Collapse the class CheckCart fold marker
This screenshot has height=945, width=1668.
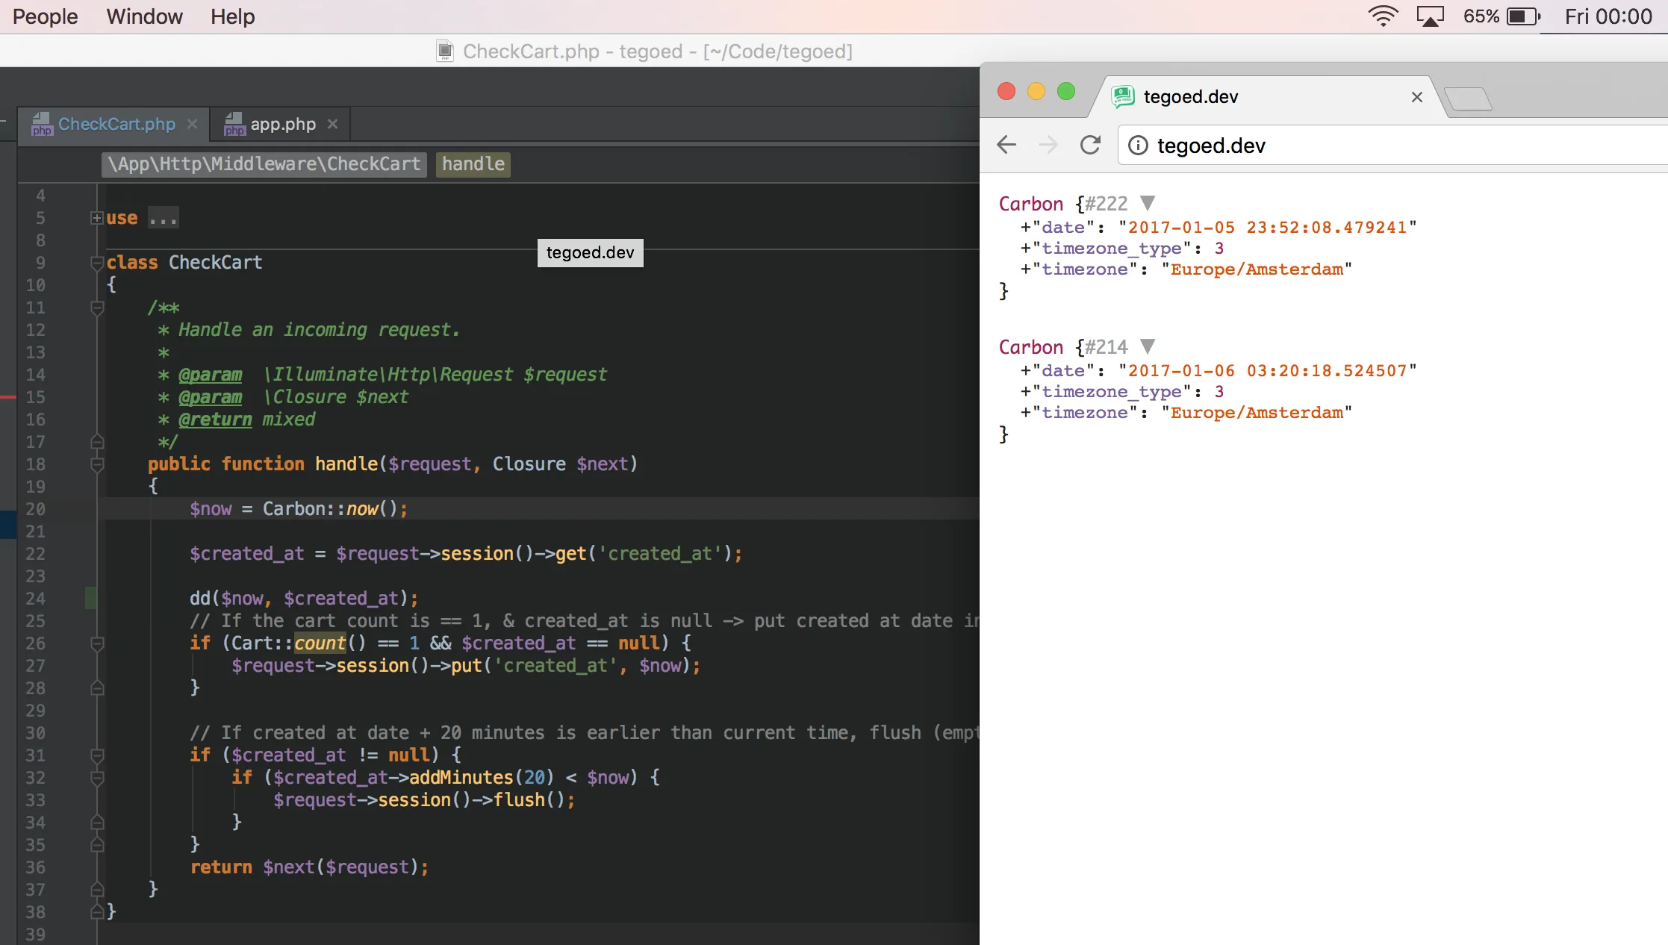97,263
